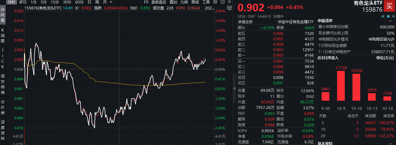Click the red 买 buy button

click(x=389, y=6)
